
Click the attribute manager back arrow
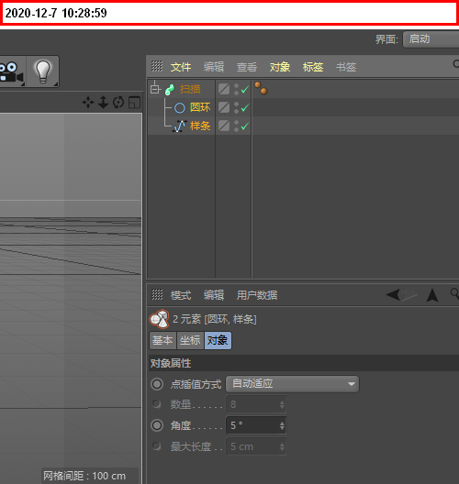tap(393, 294)
